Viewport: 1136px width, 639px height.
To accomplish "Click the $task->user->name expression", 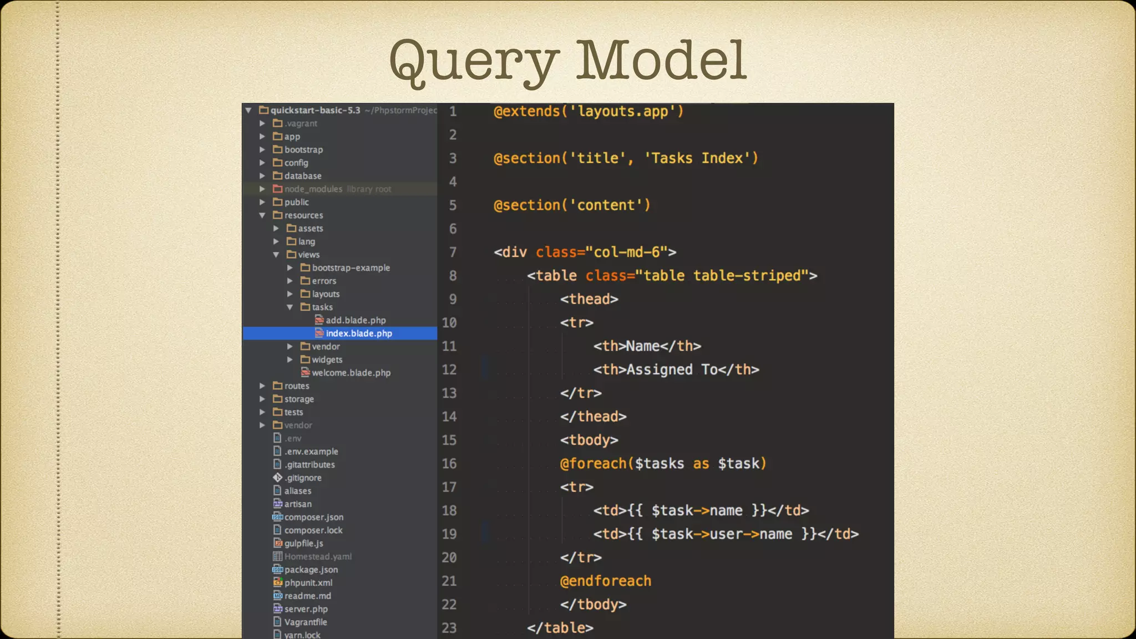I will pos(722,534).
